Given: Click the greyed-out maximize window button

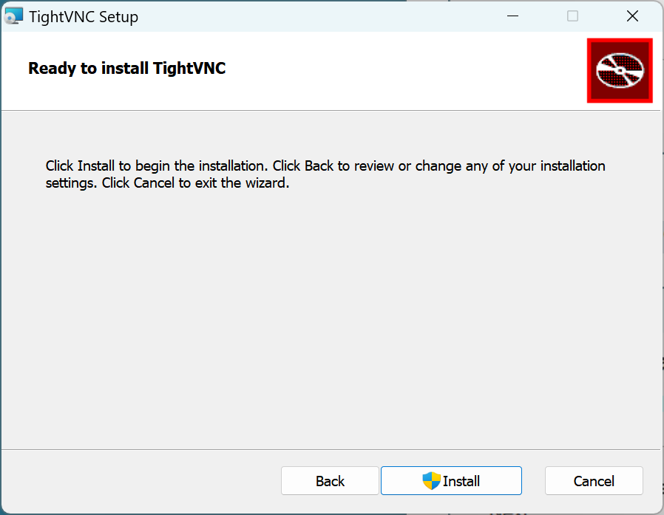Looking at the screenshot, I should point(572,16).
